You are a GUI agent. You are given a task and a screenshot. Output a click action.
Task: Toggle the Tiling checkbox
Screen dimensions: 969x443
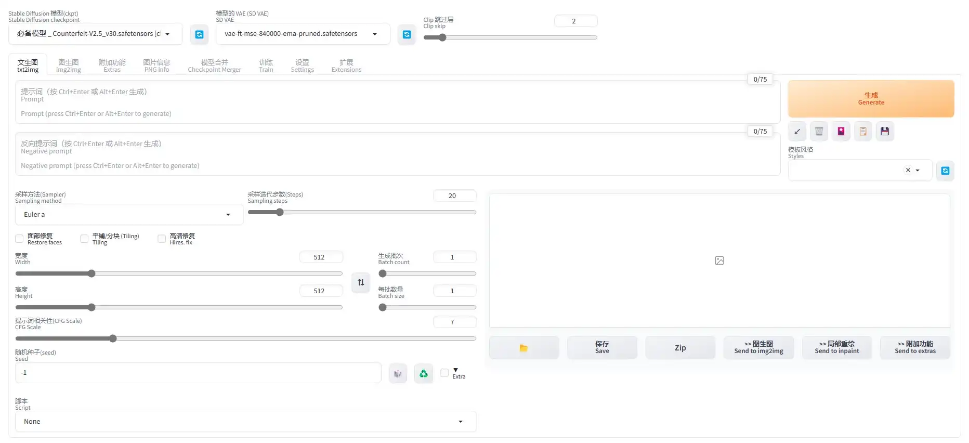pos(84,239)
